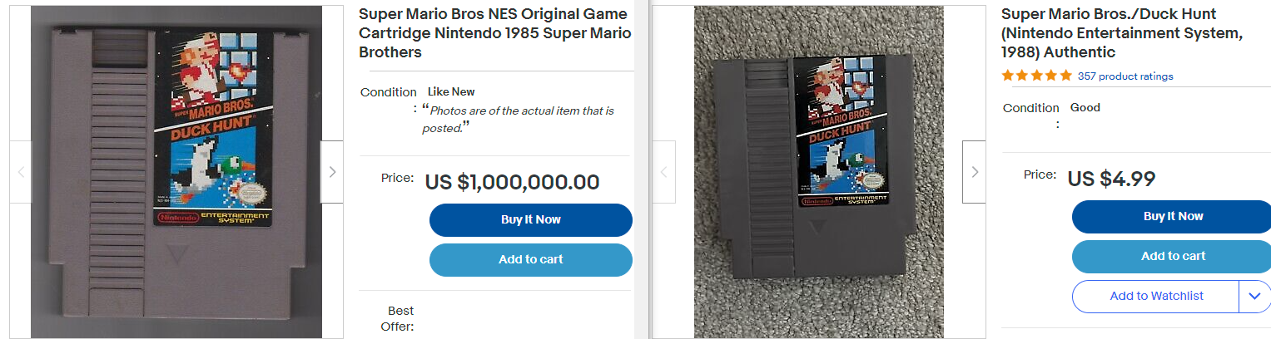
Task: Show previous photo in the $4.99 listing
Action: coord(663,172)
